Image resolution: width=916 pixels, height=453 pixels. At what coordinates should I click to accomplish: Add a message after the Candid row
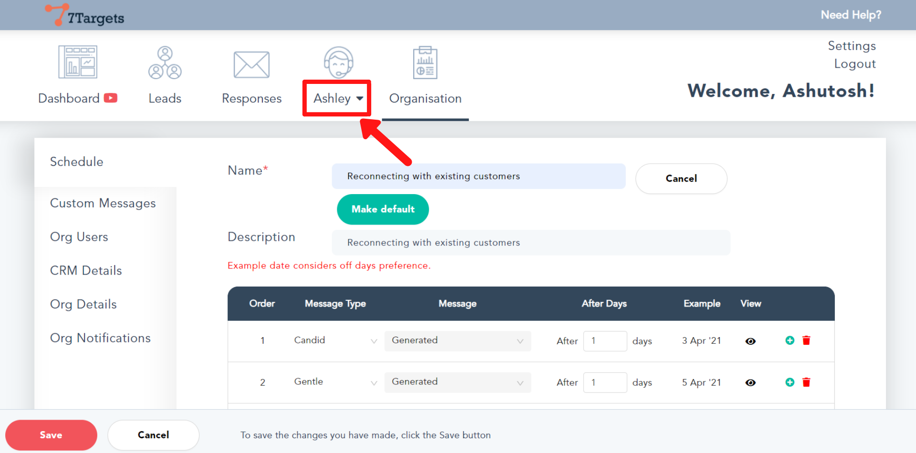(x=790, y=340)
